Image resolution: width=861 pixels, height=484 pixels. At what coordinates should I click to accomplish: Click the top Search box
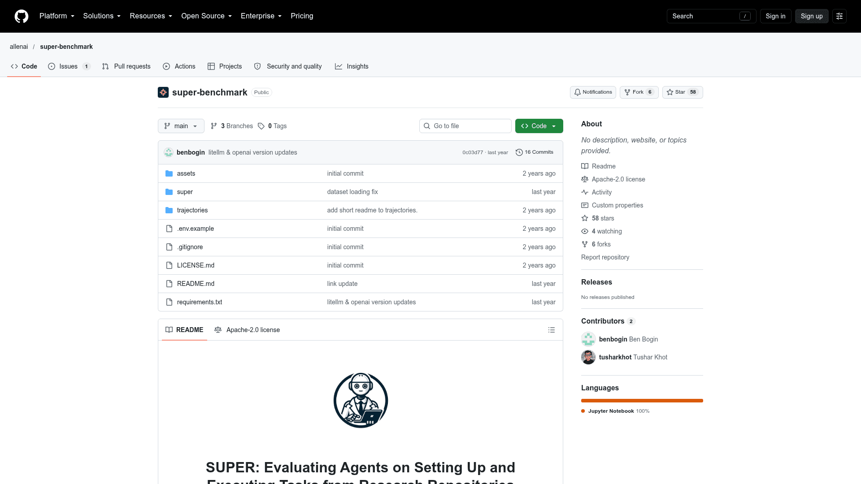pos(711,16)
